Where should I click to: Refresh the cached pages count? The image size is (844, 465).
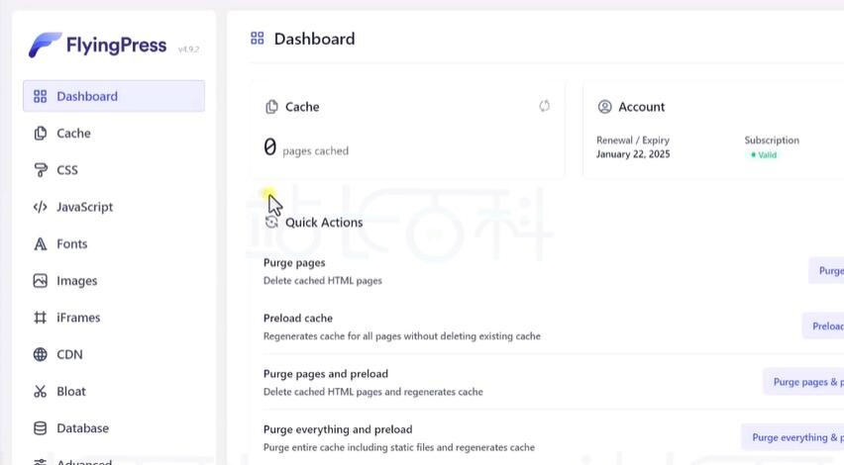pyautogui.click(x=544, y=106)
